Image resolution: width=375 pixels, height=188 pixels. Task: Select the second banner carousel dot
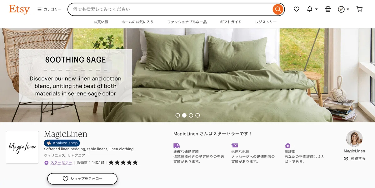click(184, 115)
